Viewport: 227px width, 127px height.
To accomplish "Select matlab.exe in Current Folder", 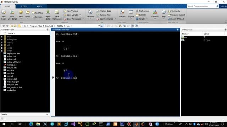I will [12, 65].
